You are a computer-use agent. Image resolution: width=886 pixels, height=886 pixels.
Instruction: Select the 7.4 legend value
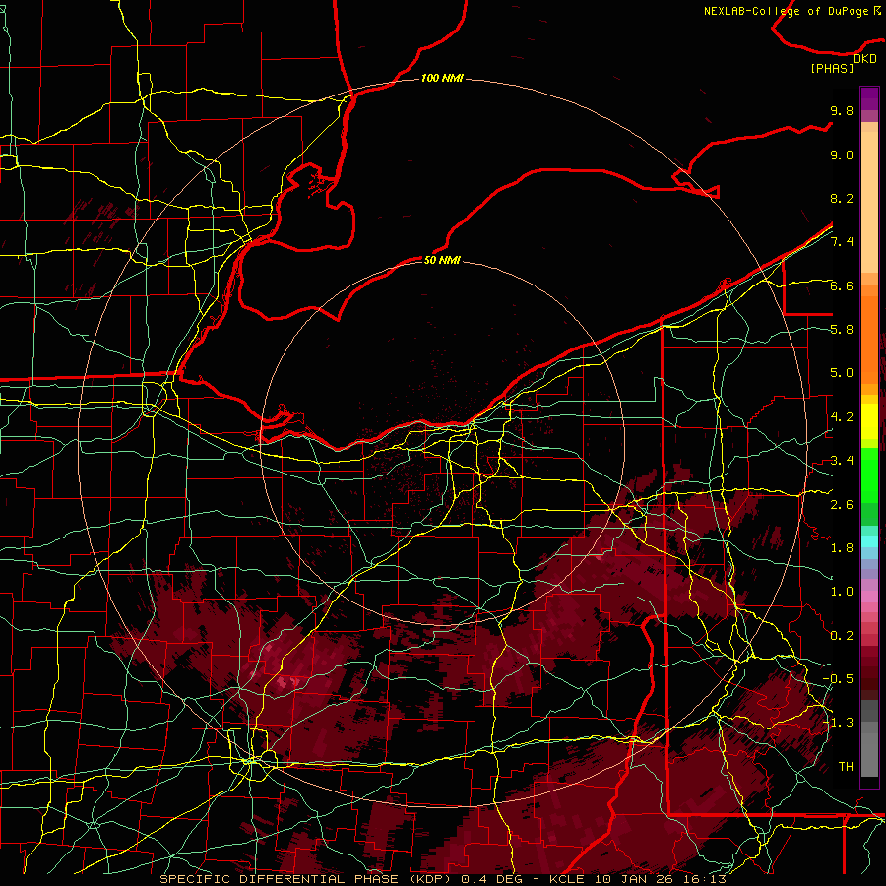pos(842,242)
